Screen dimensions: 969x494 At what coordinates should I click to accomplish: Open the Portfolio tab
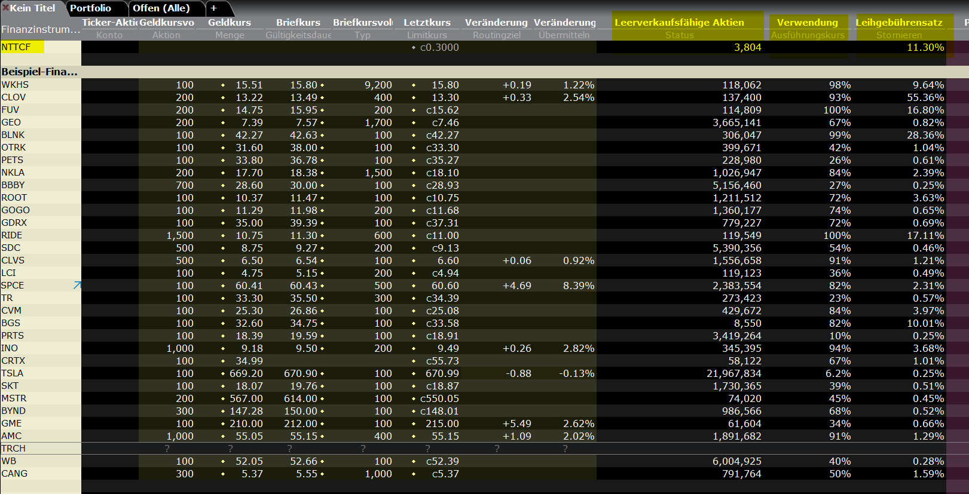(91, 8)
